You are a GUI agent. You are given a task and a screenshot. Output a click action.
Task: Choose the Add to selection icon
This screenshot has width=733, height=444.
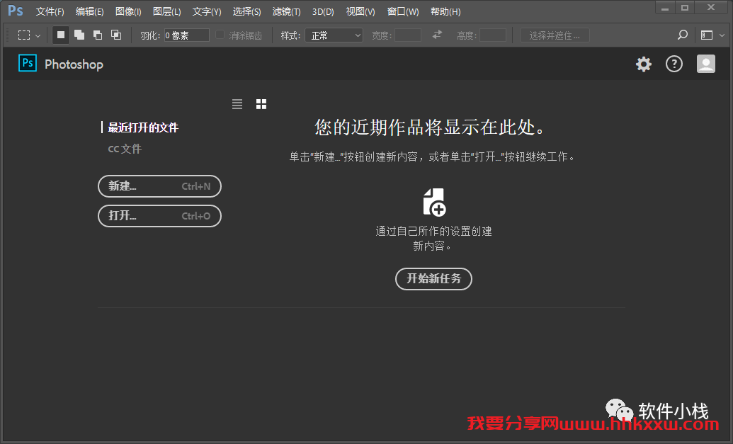pos(79,35)
